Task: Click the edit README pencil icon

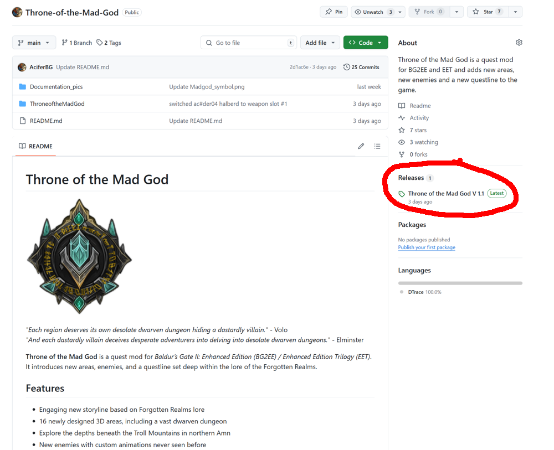Action: point(361,146)
